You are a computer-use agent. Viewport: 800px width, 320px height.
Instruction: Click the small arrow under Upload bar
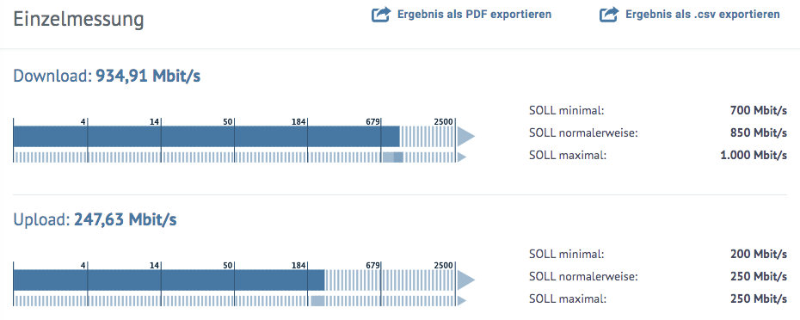pos(462,300)
